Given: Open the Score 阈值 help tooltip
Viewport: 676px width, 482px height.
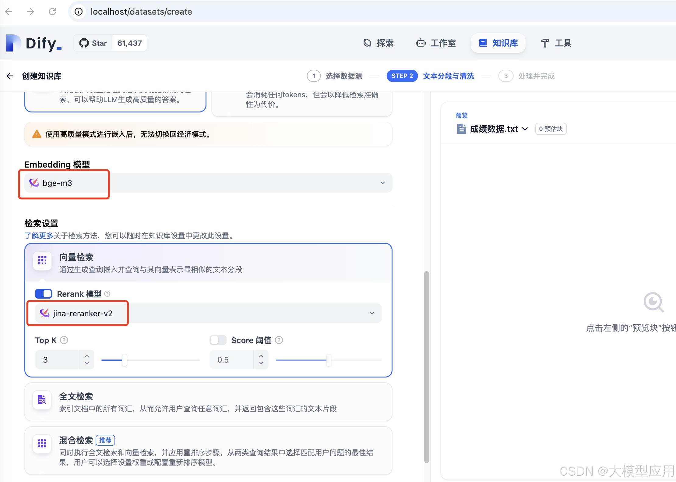Looking at the screenshot, I should (x=279, y=340).
